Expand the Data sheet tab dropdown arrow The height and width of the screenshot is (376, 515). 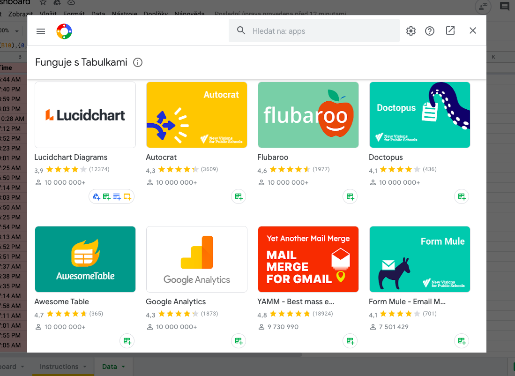click(x=123, y=367)
